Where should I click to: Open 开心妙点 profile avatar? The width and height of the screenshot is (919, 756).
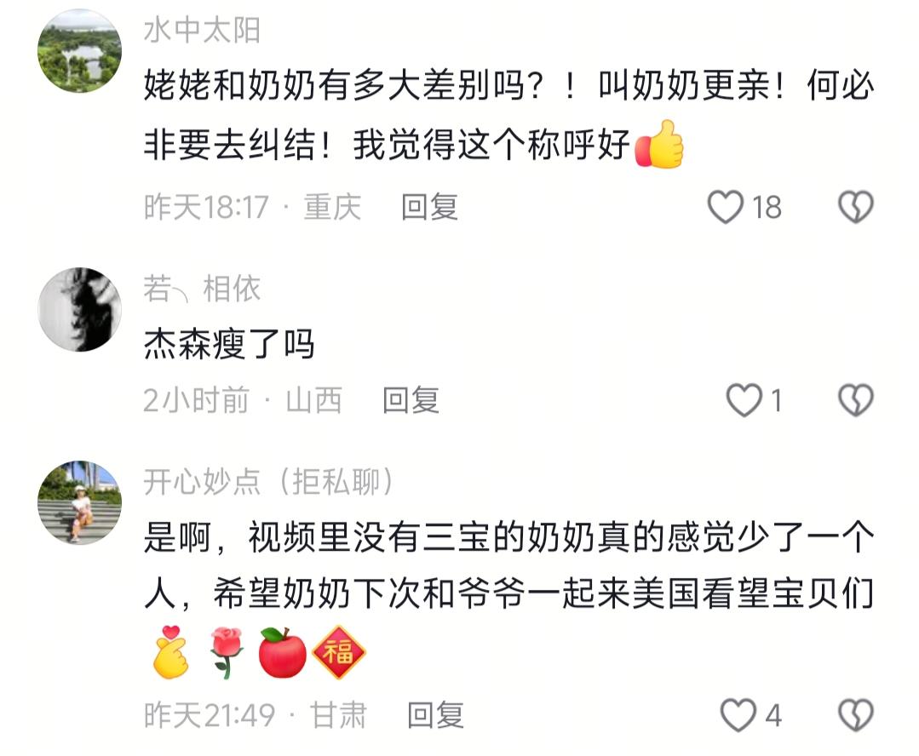pyautogui.click(x=80, y=503)
